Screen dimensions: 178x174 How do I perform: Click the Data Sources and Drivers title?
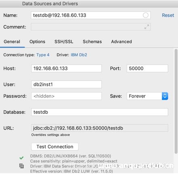(50, 4)
